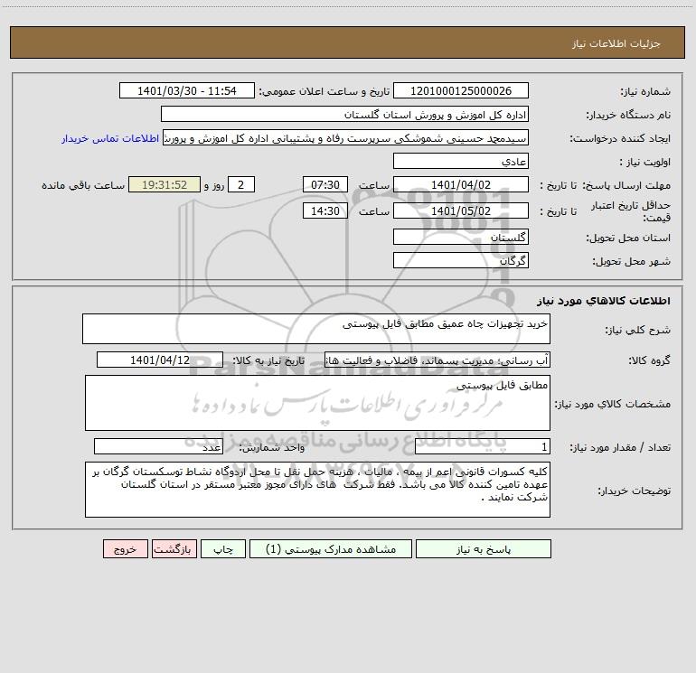Select the شماره نیاز field 1201000125000026
The width and height of the screenshot is (696, 673).
[x=461, y=91]
